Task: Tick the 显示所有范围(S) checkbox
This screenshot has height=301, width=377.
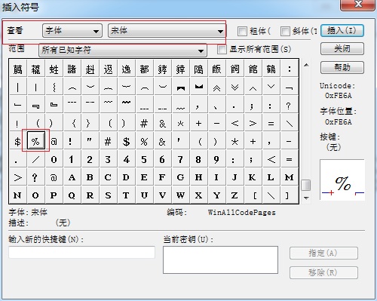Action: click(x=222, y=49)
